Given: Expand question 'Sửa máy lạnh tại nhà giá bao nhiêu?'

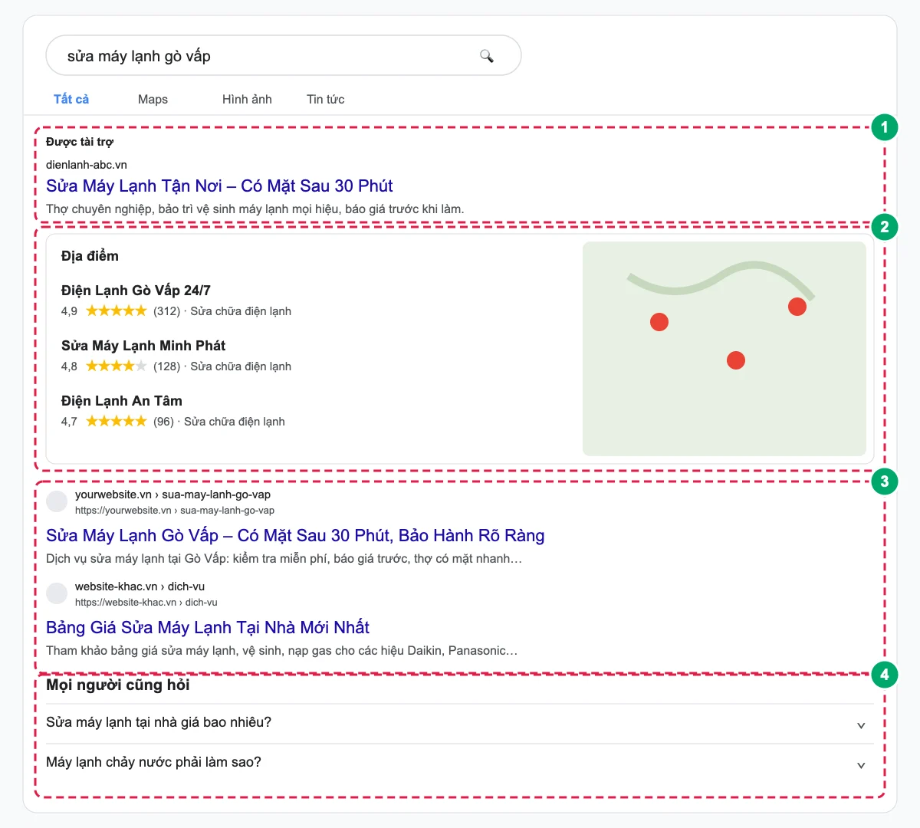Looking at the screenshot, I should [460, 724].
